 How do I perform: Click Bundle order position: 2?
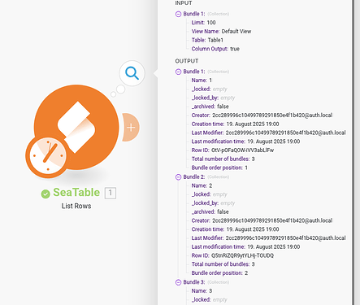click(x=219, y=273)
